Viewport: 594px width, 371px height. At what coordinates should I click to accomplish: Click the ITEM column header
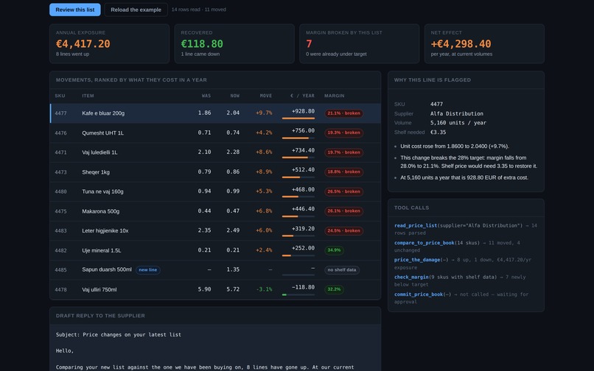pos(88,96)
